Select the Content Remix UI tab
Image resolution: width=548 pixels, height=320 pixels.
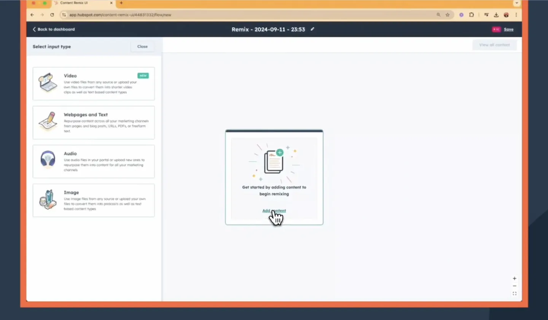tap(83, 3)
